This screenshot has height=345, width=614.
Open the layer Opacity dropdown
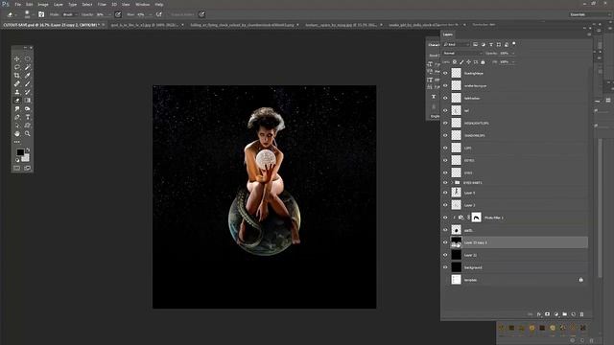(x=513, y=54)
